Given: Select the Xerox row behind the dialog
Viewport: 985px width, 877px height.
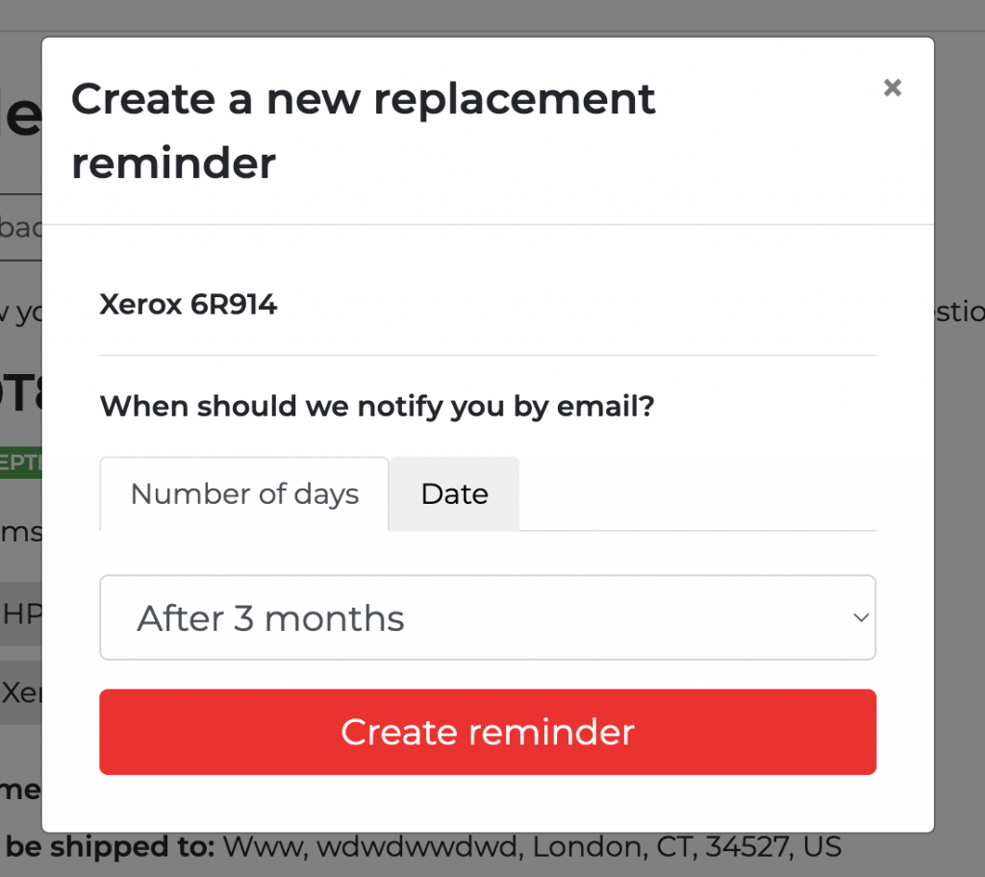Looking at the screenshot, I should [x=21, y=692].
